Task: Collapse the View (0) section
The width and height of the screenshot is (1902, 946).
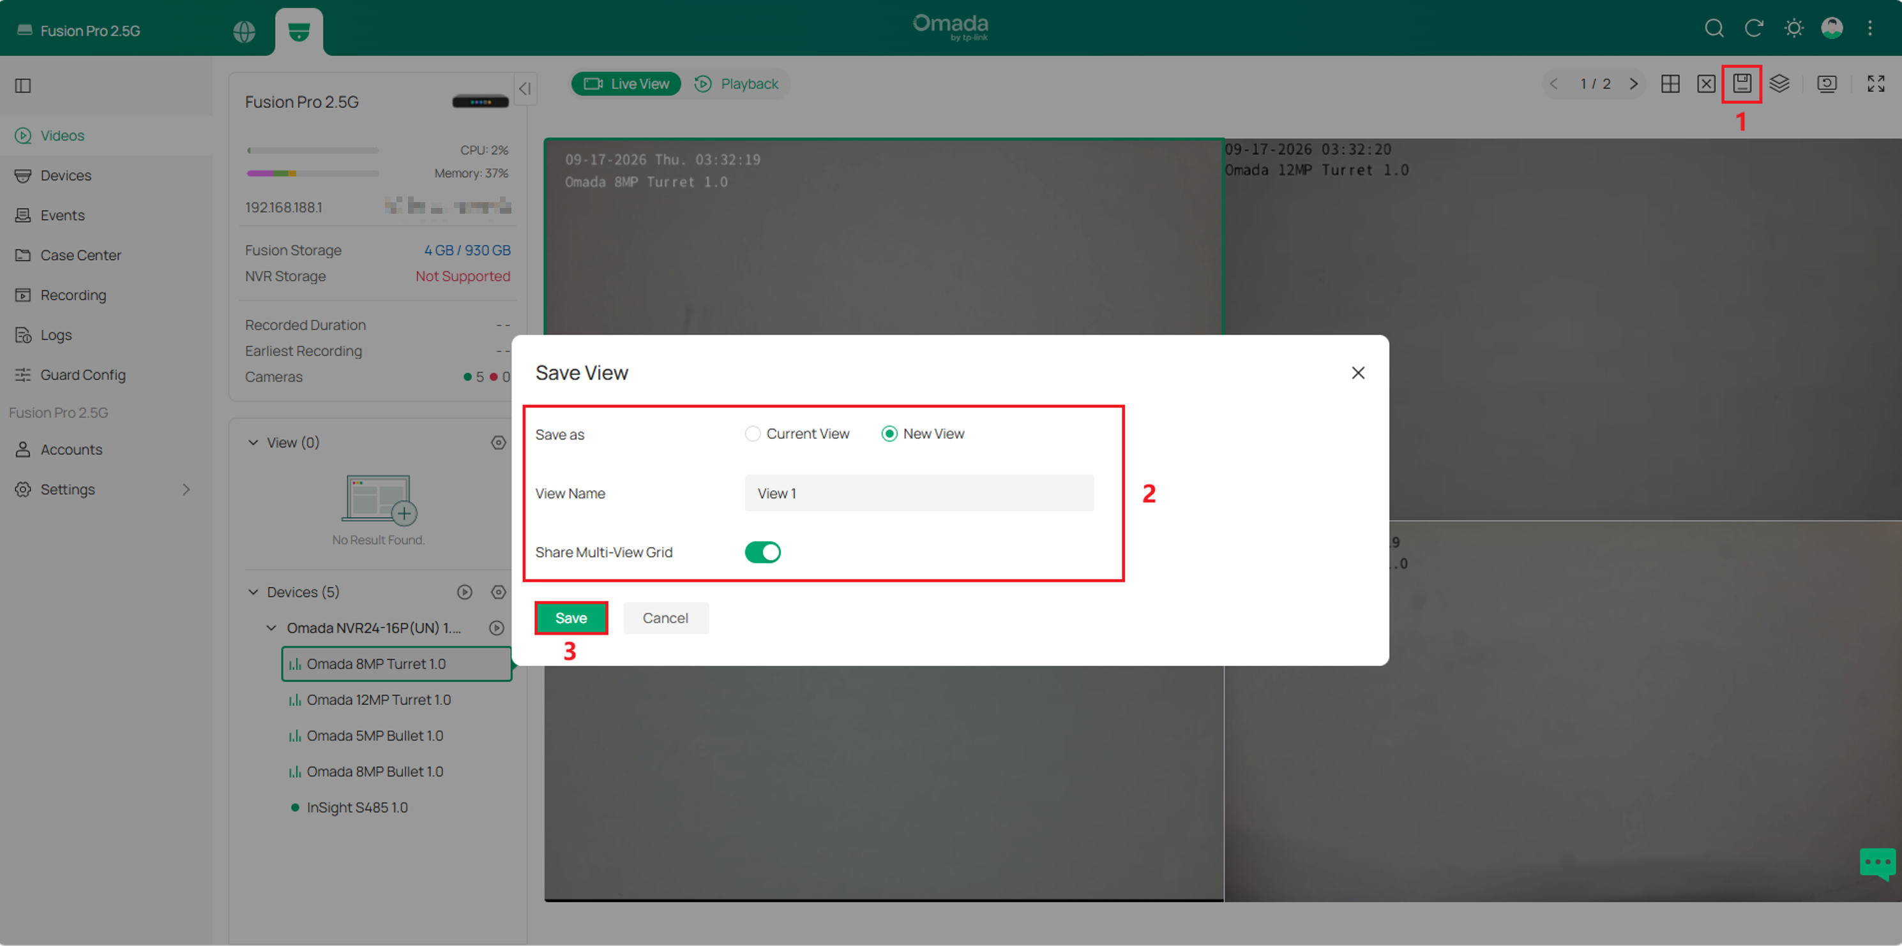Action: click(253, 442)
